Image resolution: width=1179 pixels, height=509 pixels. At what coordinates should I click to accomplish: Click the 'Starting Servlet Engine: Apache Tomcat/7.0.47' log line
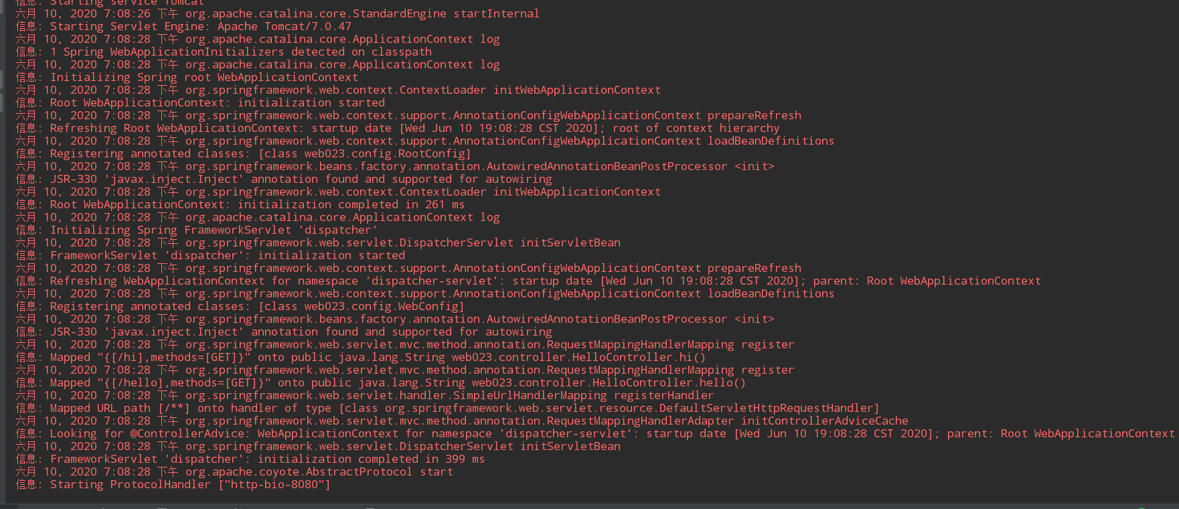(183, 26)
